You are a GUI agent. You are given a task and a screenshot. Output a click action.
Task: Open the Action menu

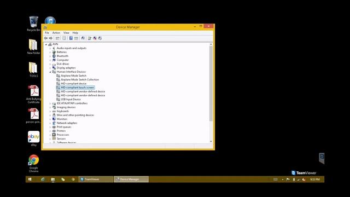pos(56,33)
